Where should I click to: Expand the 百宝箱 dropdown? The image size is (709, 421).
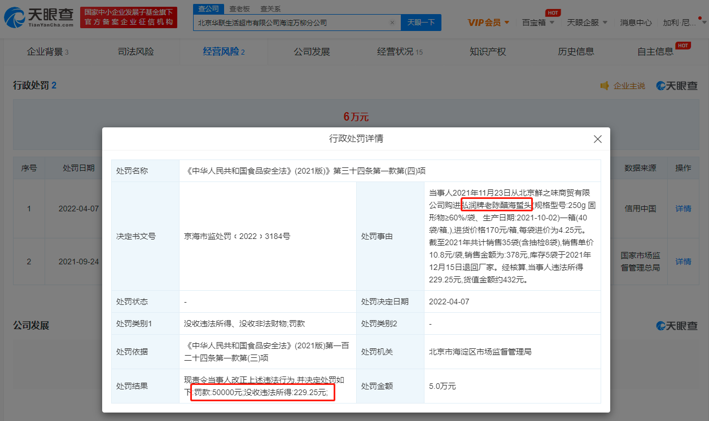point(538,23)
